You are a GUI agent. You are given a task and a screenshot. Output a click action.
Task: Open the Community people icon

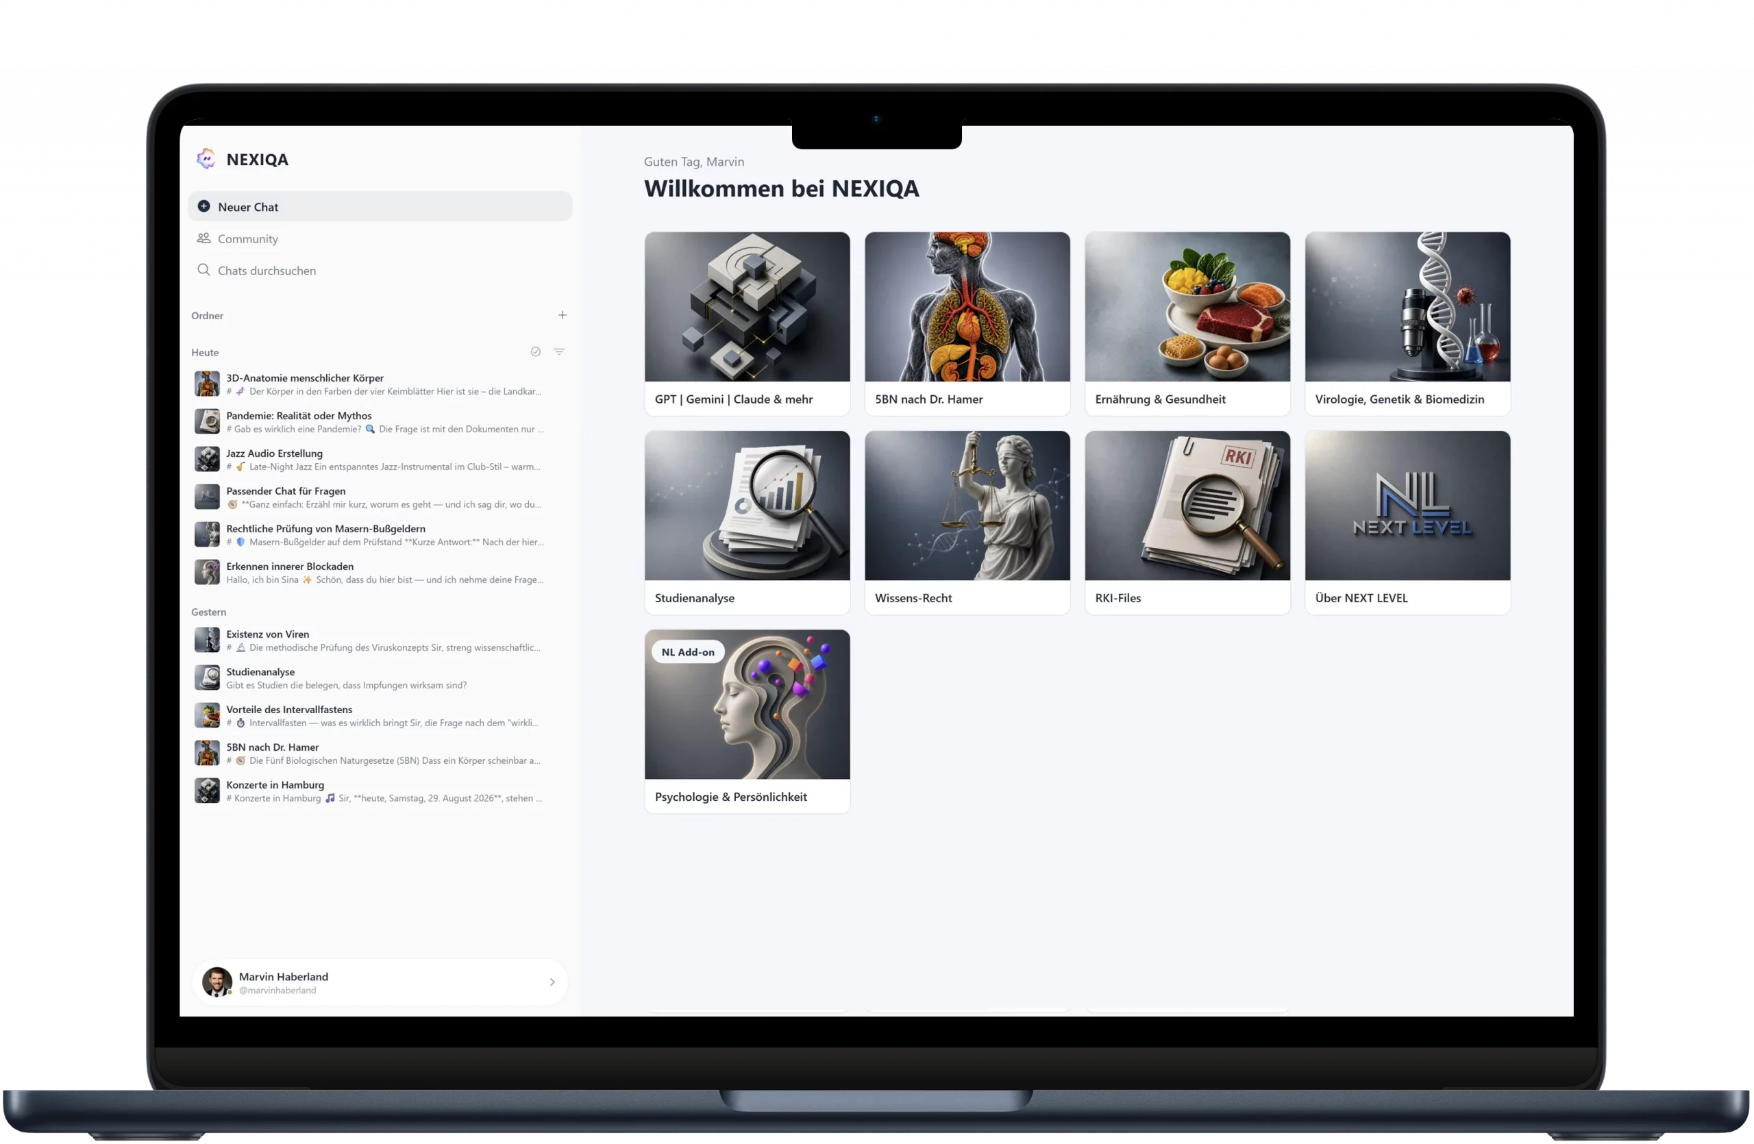tap(204, 238)
